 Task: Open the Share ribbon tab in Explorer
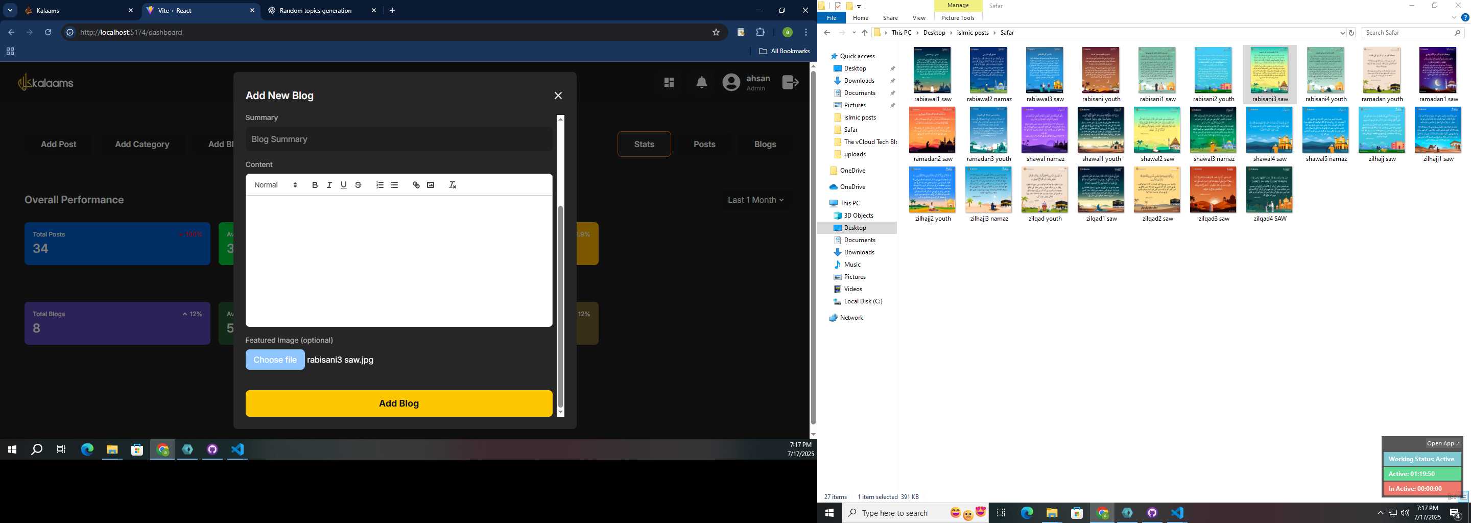click(x=890, y=18)
